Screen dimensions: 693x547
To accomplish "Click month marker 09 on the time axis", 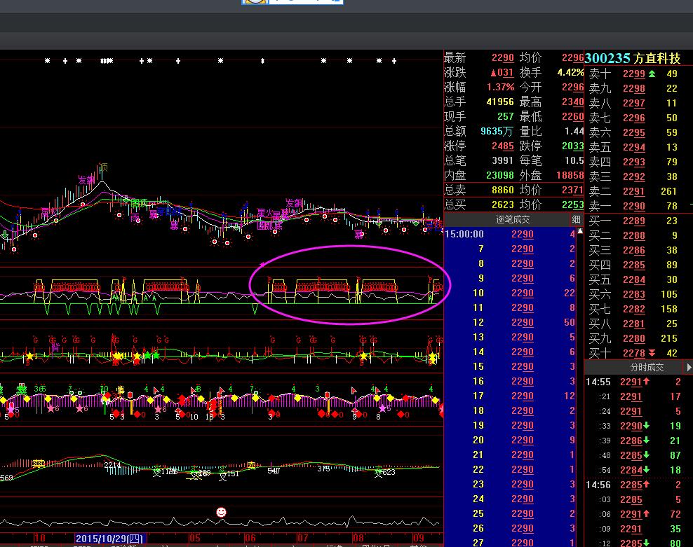I will point(418,538).
